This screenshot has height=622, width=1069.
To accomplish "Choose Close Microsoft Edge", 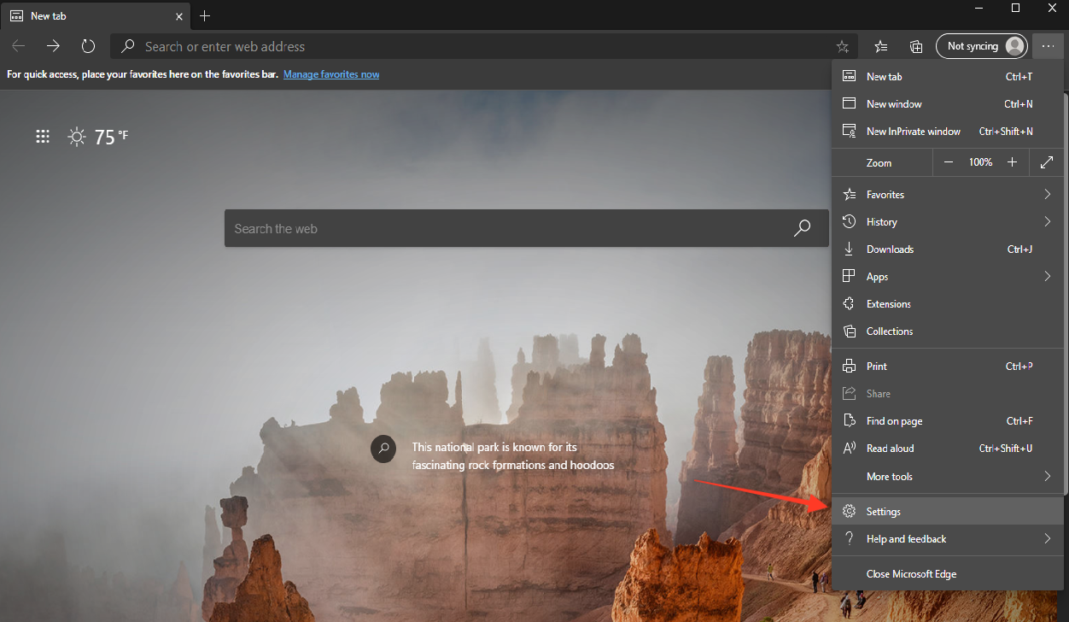I will (x=911, y=573).
